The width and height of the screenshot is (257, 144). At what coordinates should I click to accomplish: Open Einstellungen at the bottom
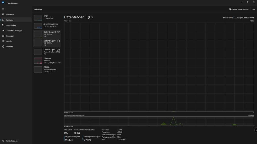tap(16, 141)
